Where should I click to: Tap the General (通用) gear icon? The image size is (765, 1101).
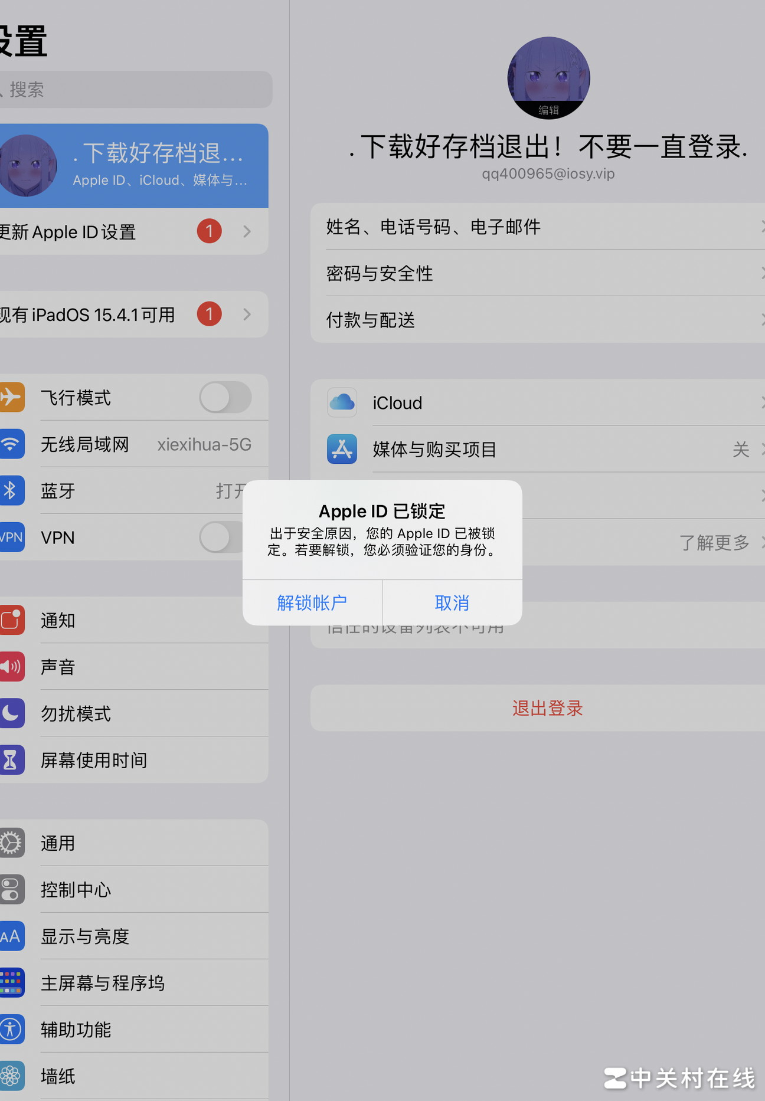pos(11,843)
